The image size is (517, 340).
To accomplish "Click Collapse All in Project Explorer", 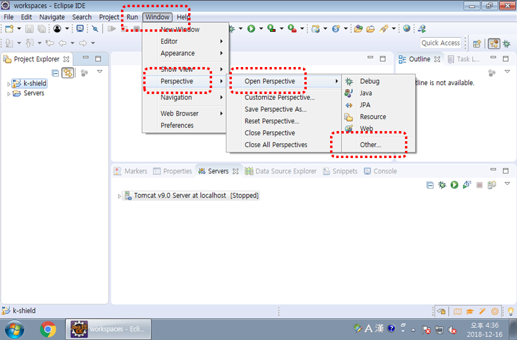I will 55,73.
